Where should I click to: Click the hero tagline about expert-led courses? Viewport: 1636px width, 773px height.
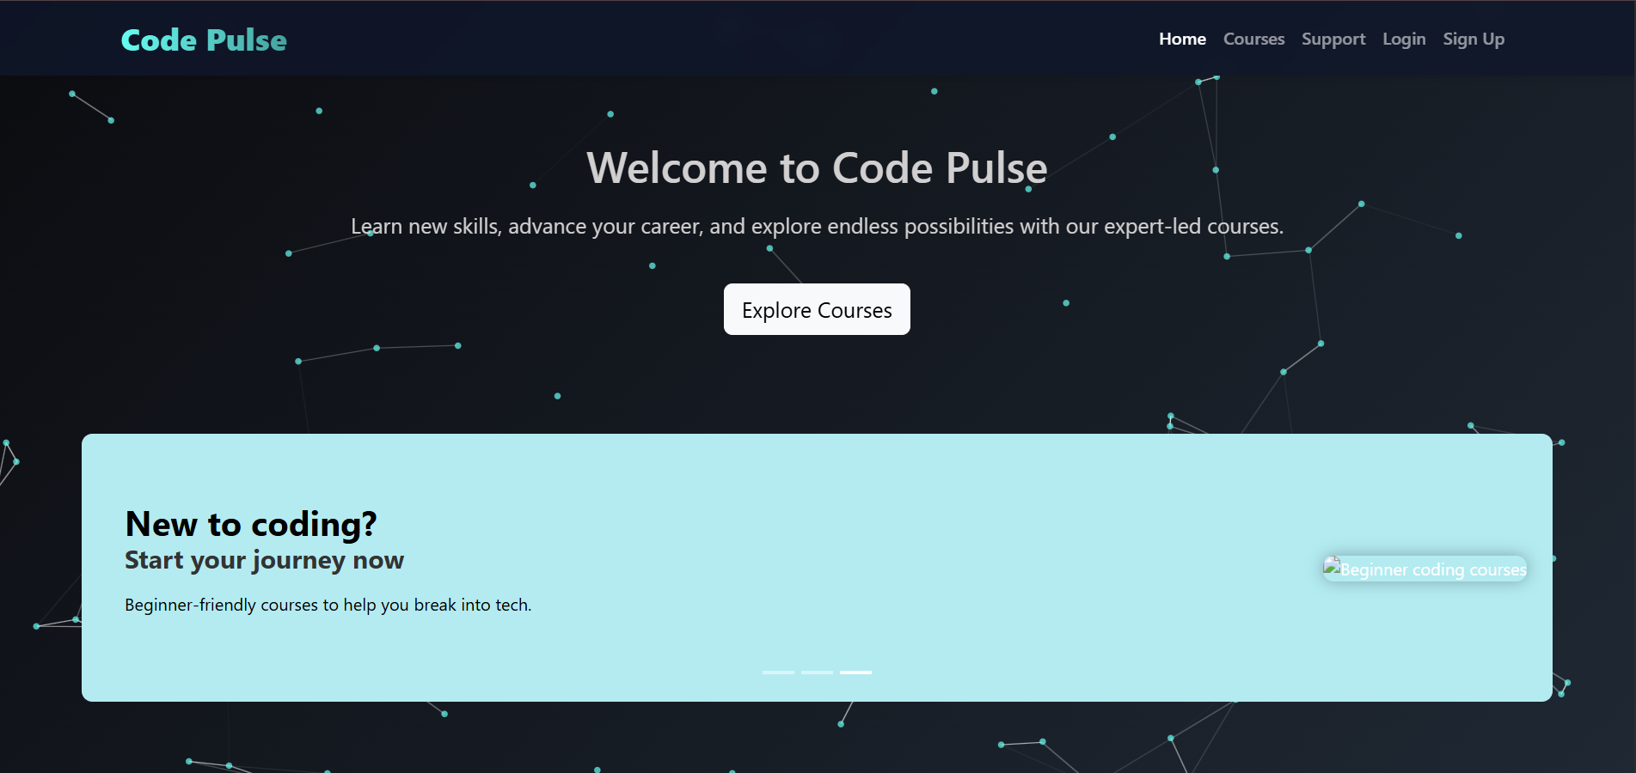tap(817, 226)
